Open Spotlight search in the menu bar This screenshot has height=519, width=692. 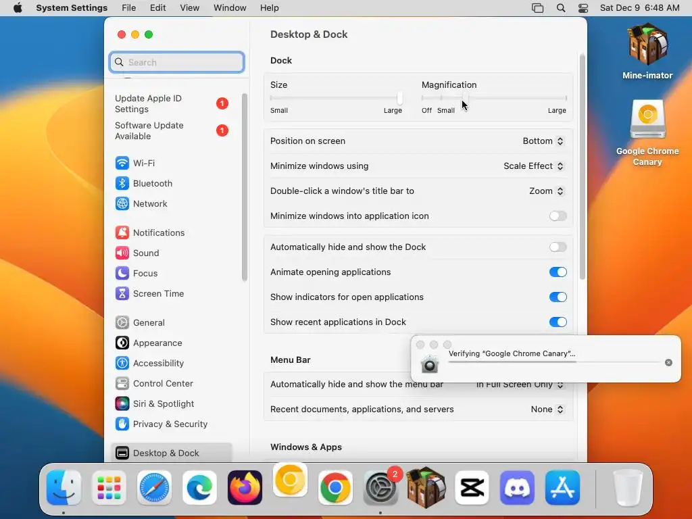tap(560, 8)
